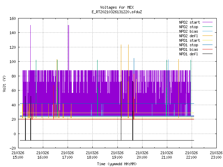Click the black NPD1 defl legend line

click(x=207, y=54)
